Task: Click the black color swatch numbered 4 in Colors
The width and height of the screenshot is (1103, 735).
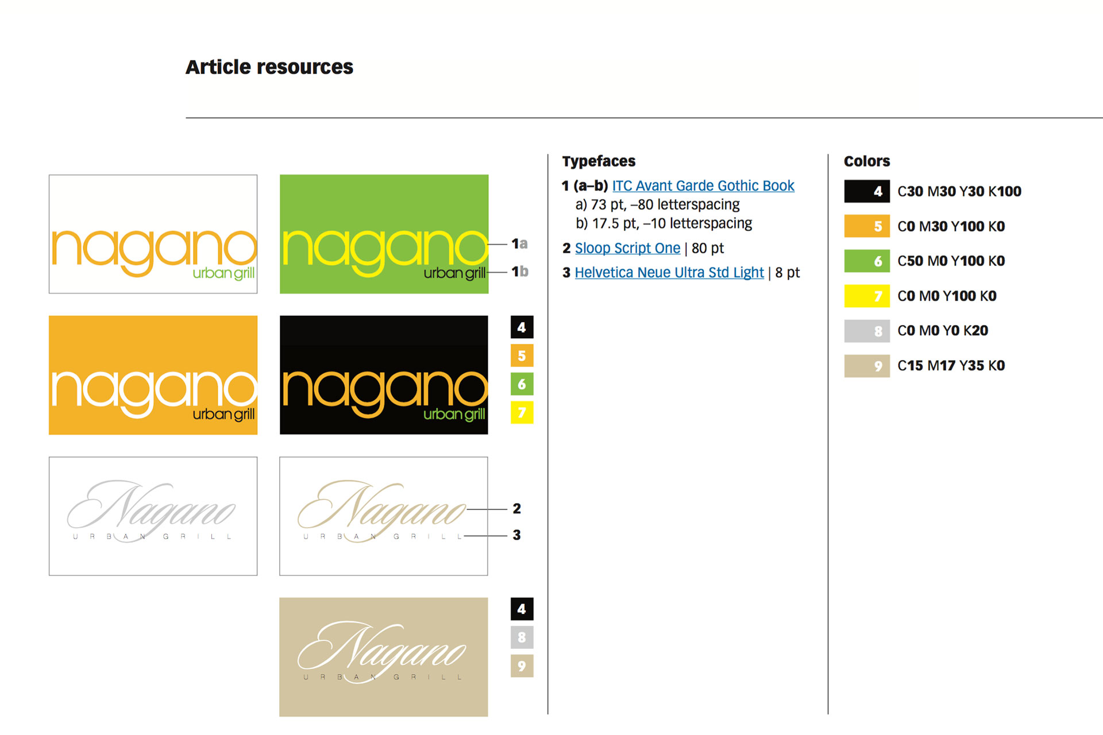Action: [866, 191]
